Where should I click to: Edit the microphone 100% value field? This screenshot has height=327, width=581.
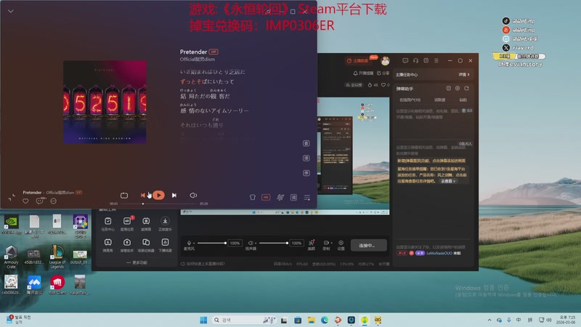coord(235,243)
